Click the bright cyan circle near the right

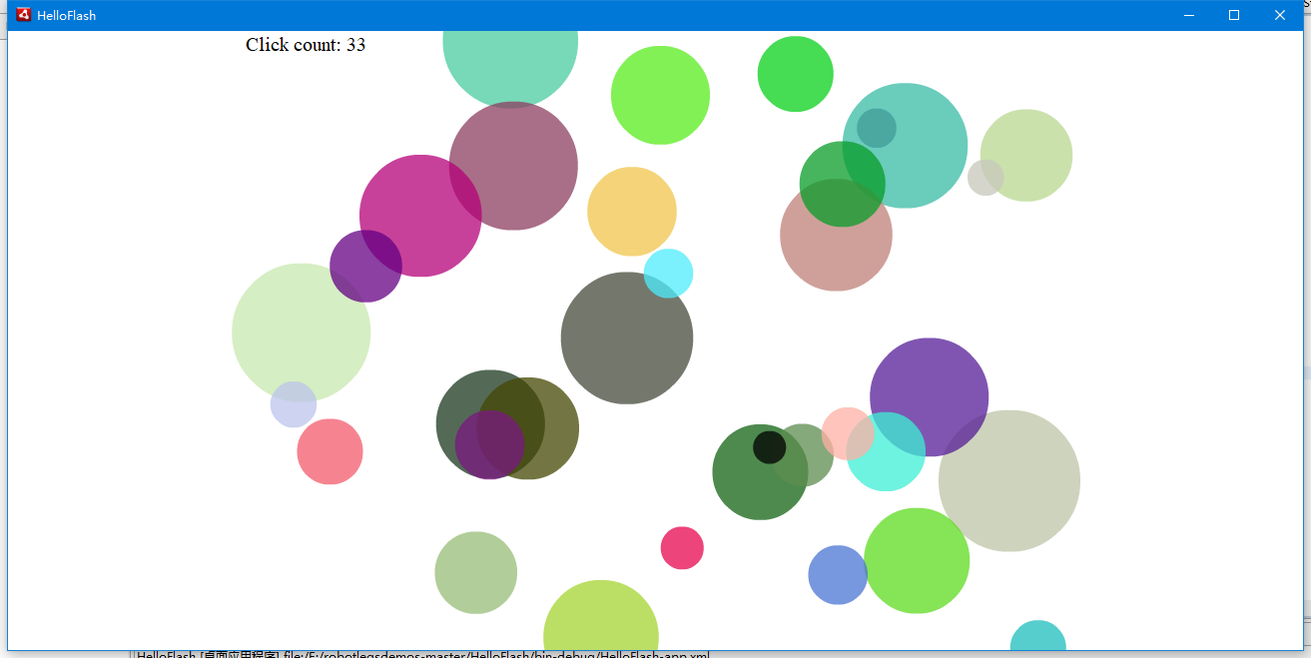pyautogui.click(x=887, y=461)
